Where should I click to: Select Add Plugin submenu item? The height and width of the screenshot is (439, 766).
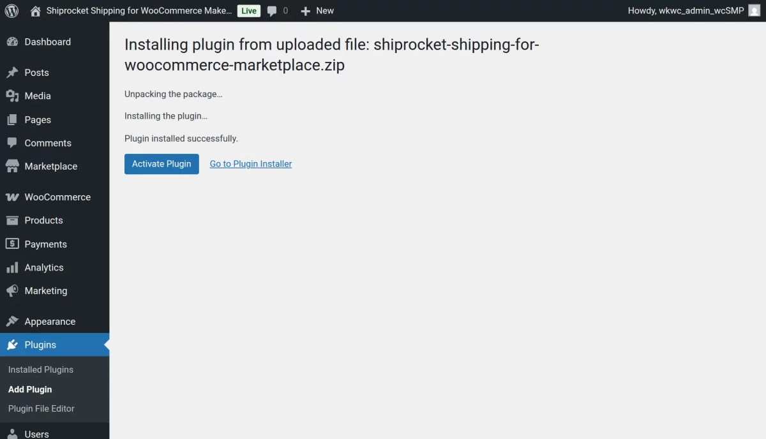click(x=30, y=389)
